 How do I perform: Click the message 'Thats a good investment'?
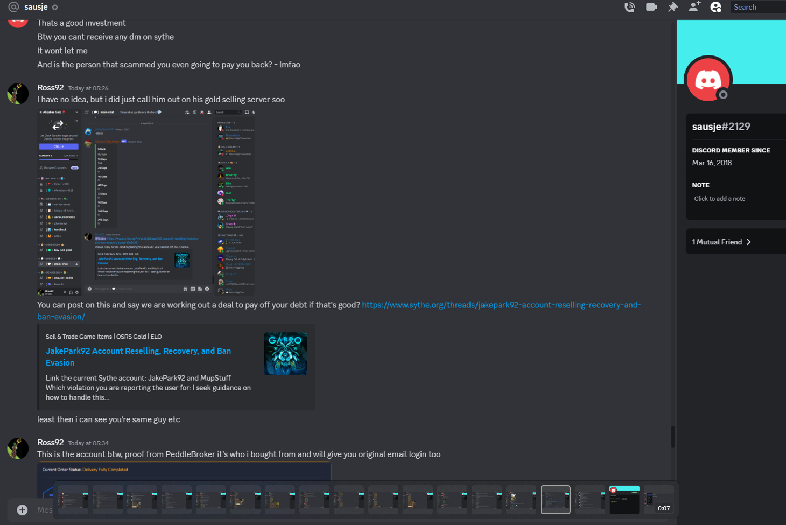point(81,23)
